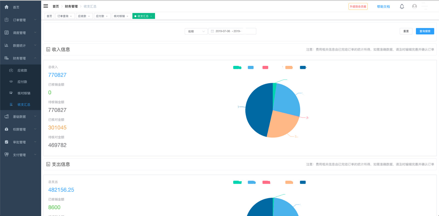The height and width of the screenshot is (216, 439).
Task: Expand the 订单管理 menu chevron
Action: point(35,20)
